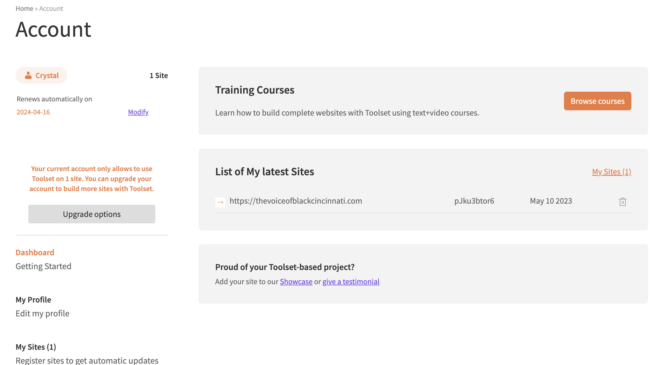The height and width of the screenshot is (365, 653).
Task: Open the My Sites (1) link in sites panel
Action: [x=611, y=172]
